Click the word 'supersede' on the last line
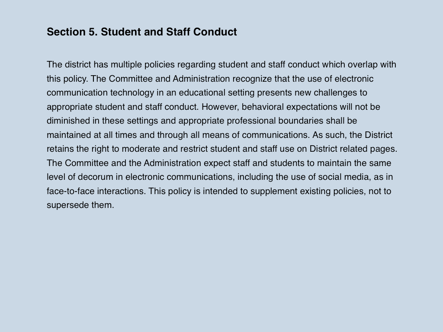443x332 pixels. point(68,205)
